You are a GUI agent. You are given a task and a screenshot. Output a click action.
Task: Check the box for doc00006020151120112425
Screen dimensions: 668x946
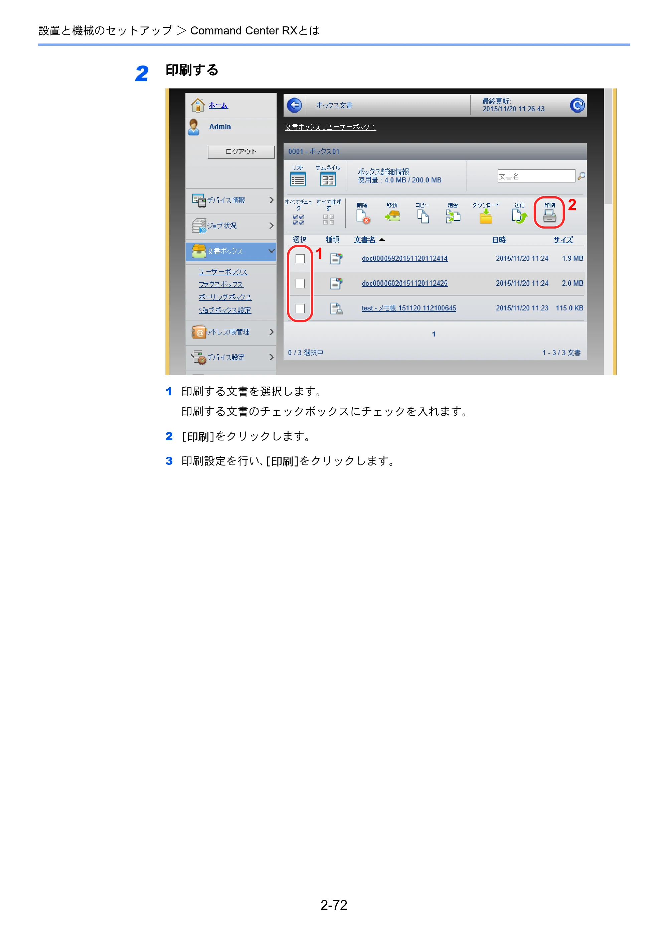coord(300,283)
